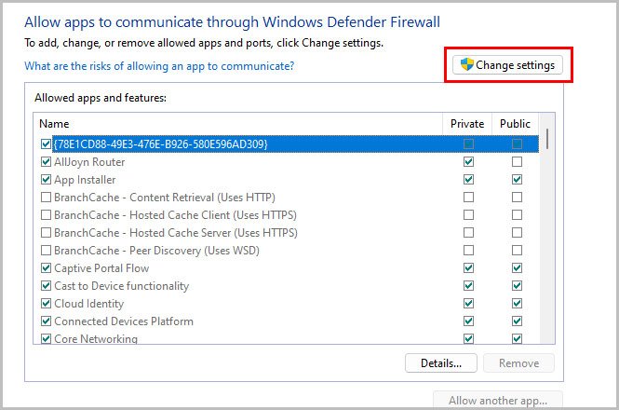Check Public for BranchCache Peer Discovery
Screen dimensions: 619x410
point(517,251)
